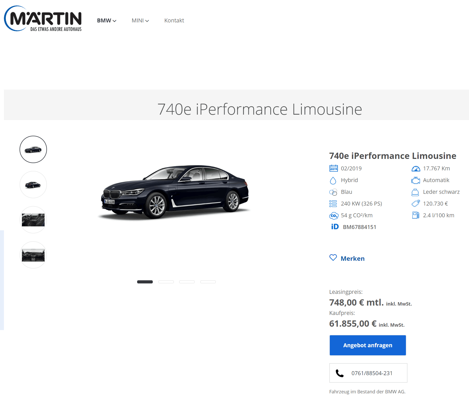Select the first car exterior thumbnail
469x403 pixels.
(x=33, y=149)
